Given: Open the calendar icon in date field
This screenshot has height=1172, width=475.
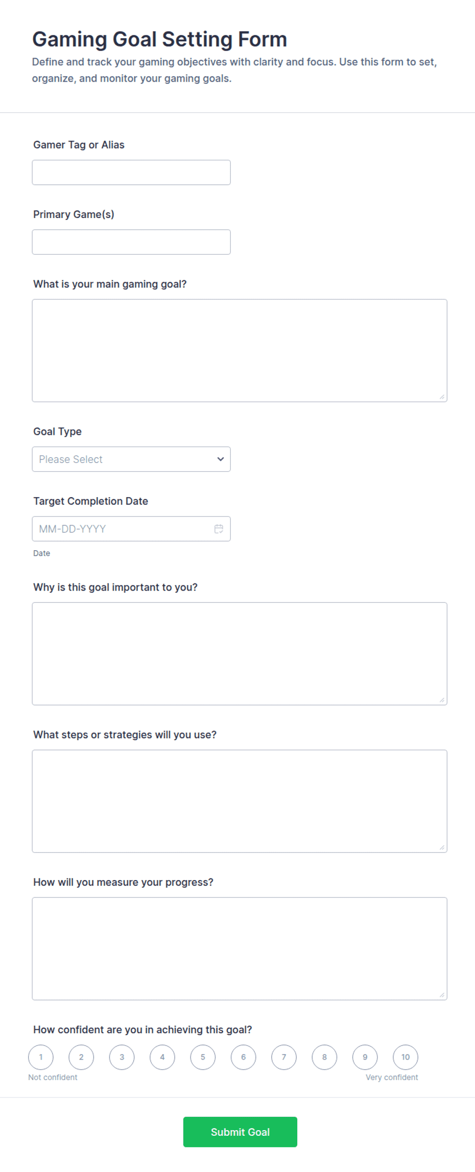Looking at the screenshot, I should [x=219, y=529].
